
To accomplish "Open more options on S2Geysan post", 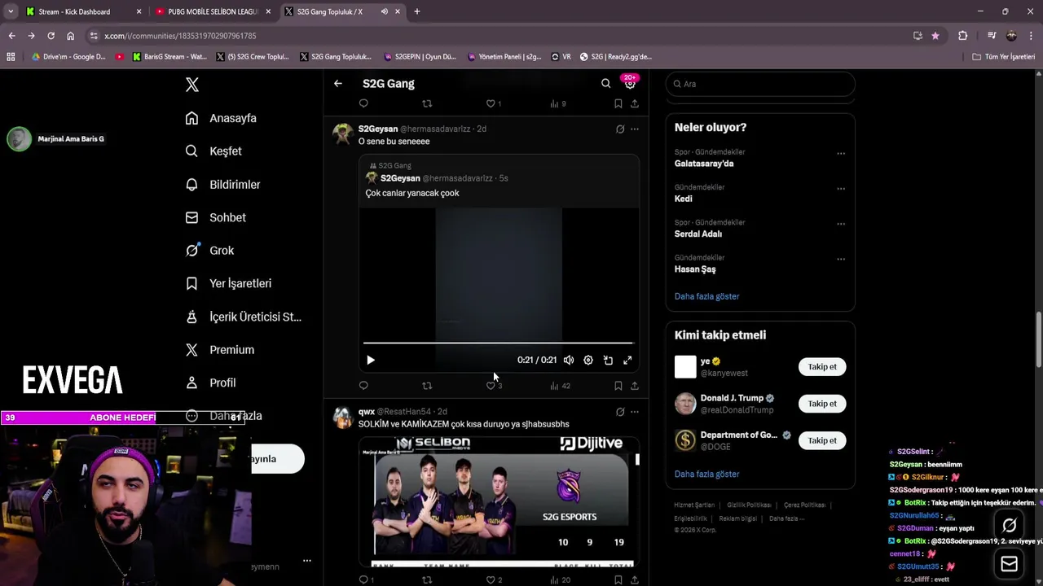I will 635,129.
